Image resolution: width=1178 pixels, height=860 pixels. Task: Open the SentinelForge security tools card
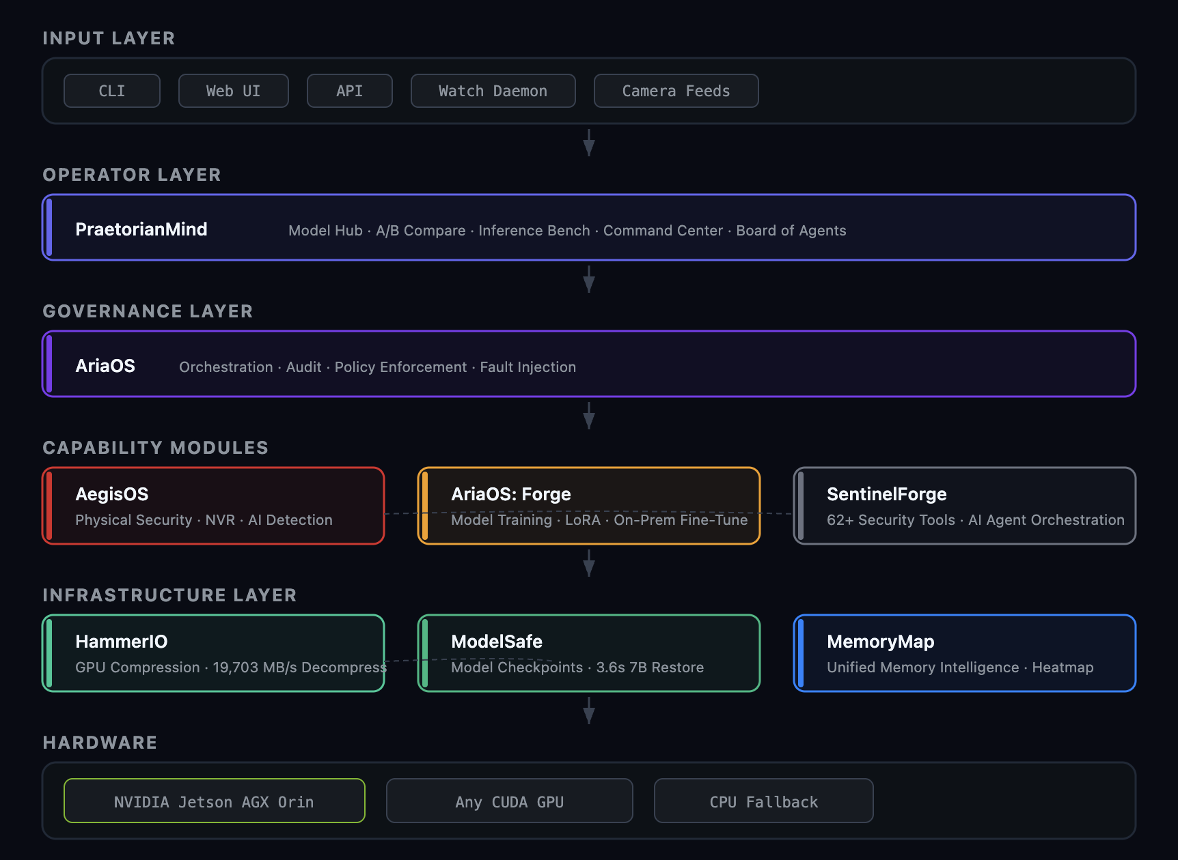[965, 506]
